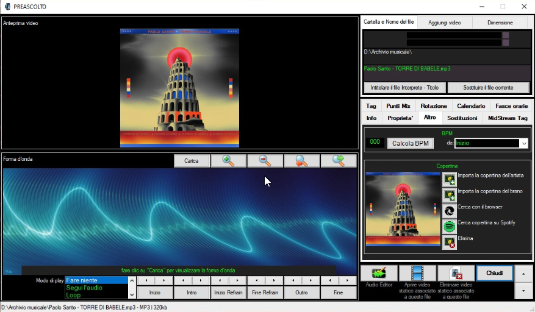Nudge Fine Refrain marker right
The height and width of the screenshot is (312, 535).
coord(274,280)
